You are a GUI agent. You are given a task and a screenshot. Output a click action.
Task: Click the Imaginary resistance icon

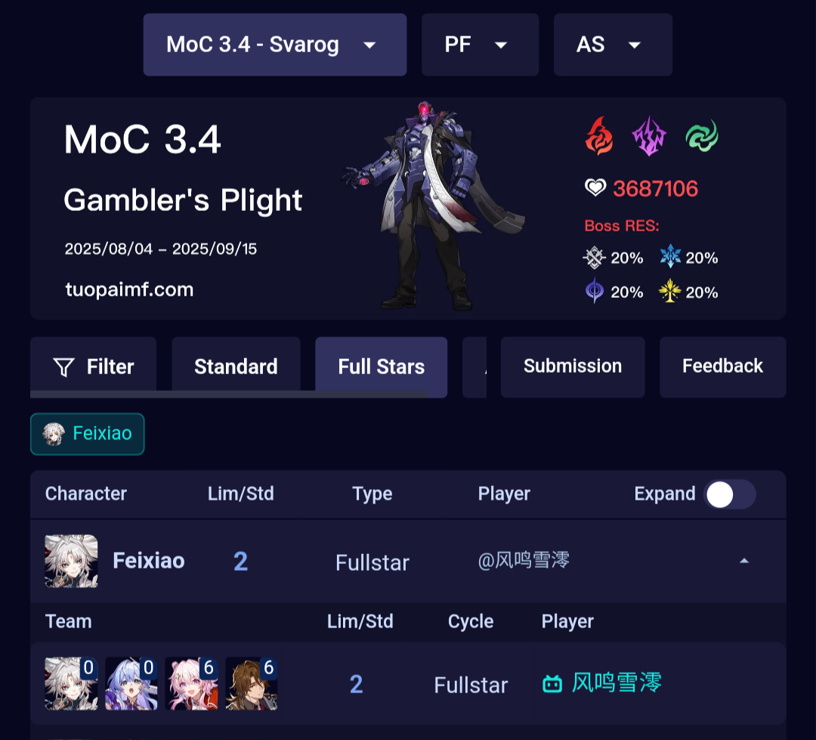coord(669,290)
